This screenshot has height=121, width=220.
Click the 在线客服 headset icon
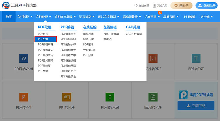point(136,6)
